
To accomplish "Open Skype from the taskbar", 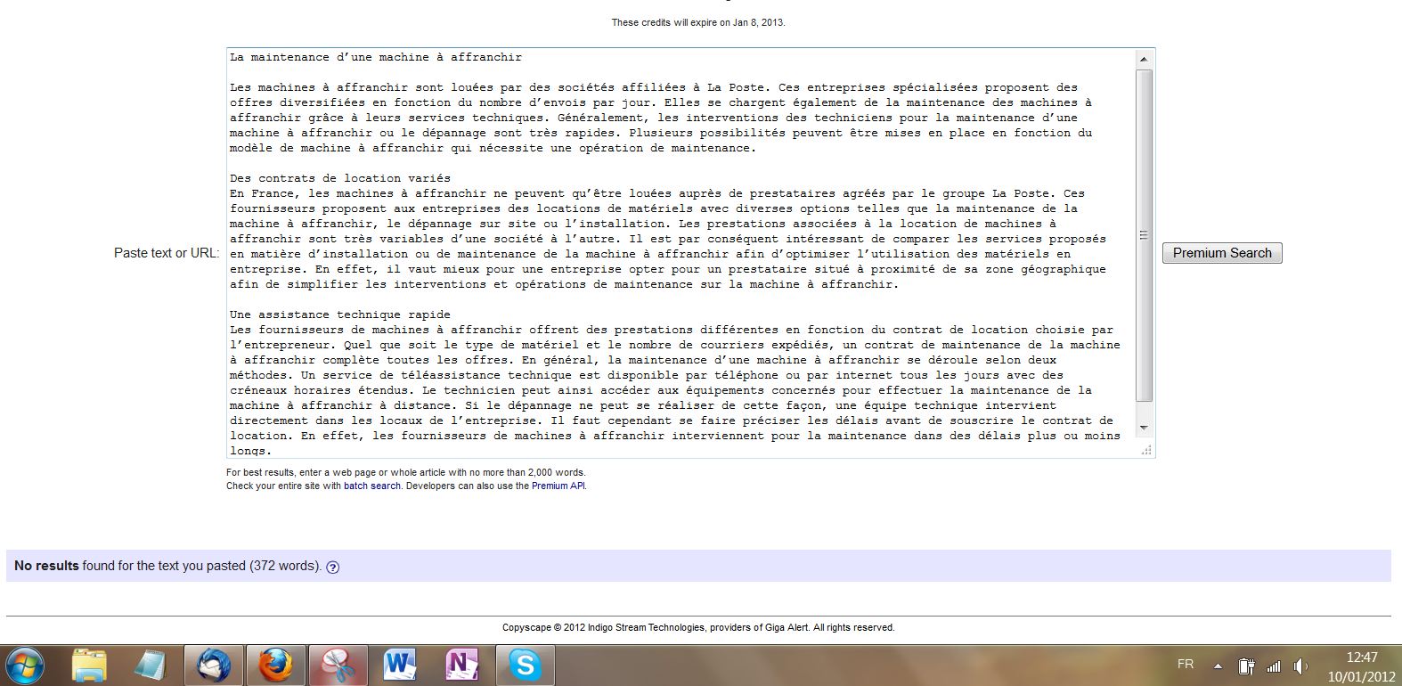I will 524,665.
